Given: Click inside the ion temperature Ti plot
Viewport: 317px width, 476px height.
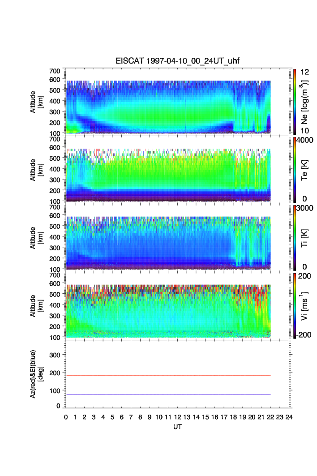Looking at the screenshot, I should tap(177, 238).
